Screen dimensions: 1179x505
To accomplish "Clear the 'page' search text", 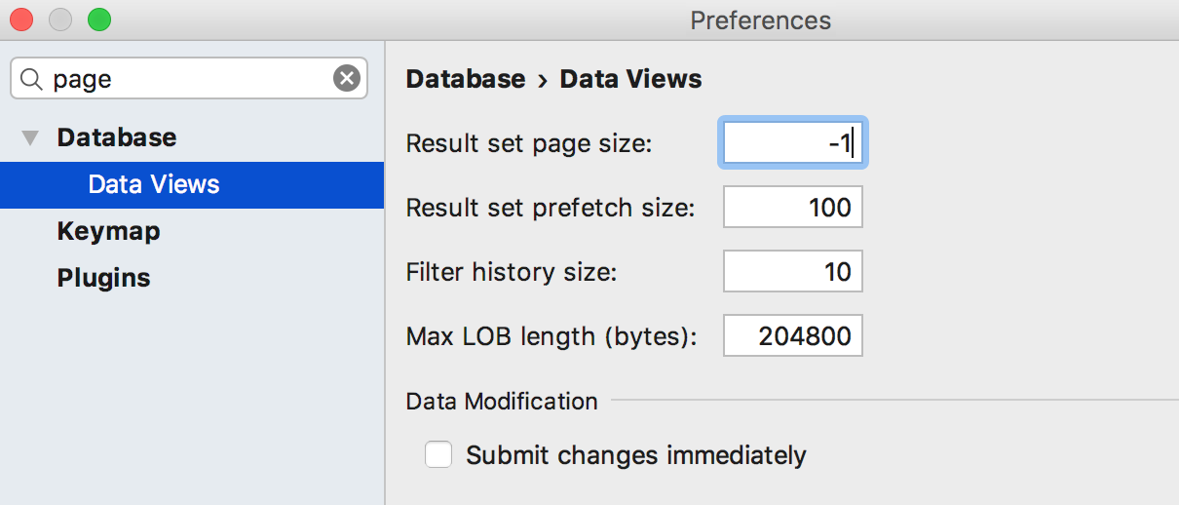I will [x=346, y=79].
